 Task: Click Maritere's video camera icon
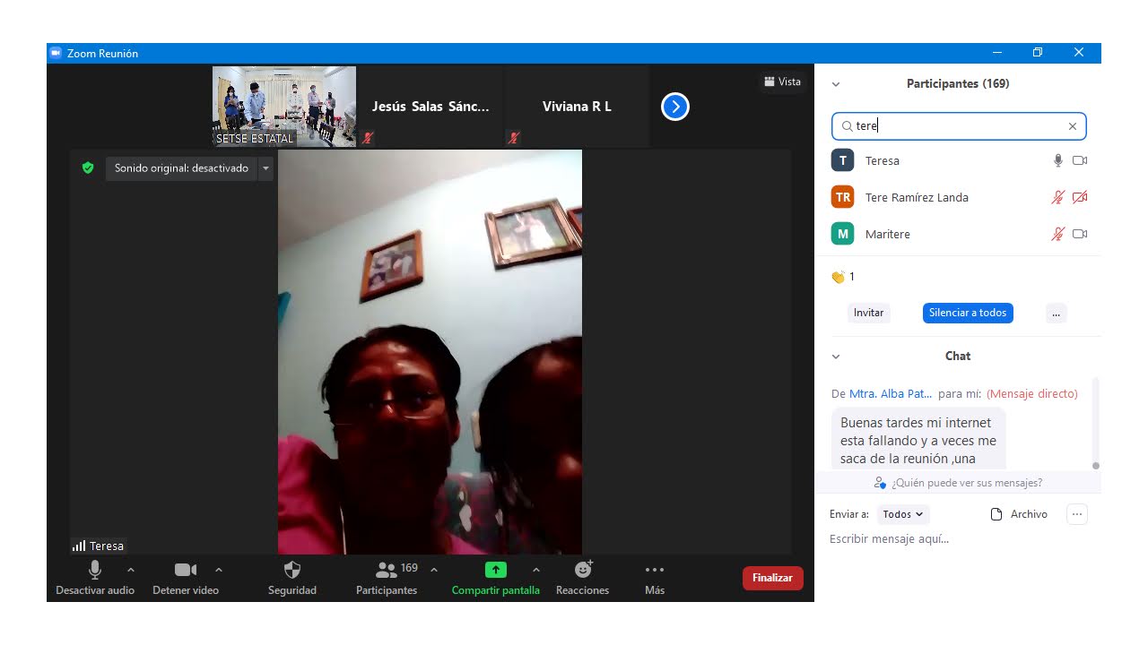tap(1080, 234)
